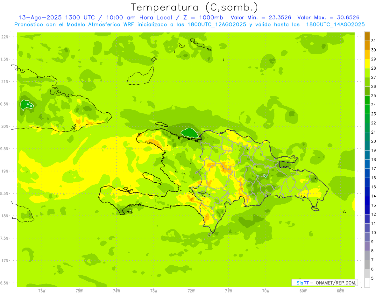Click the "75W" longitude label

(x=79, y=291)
